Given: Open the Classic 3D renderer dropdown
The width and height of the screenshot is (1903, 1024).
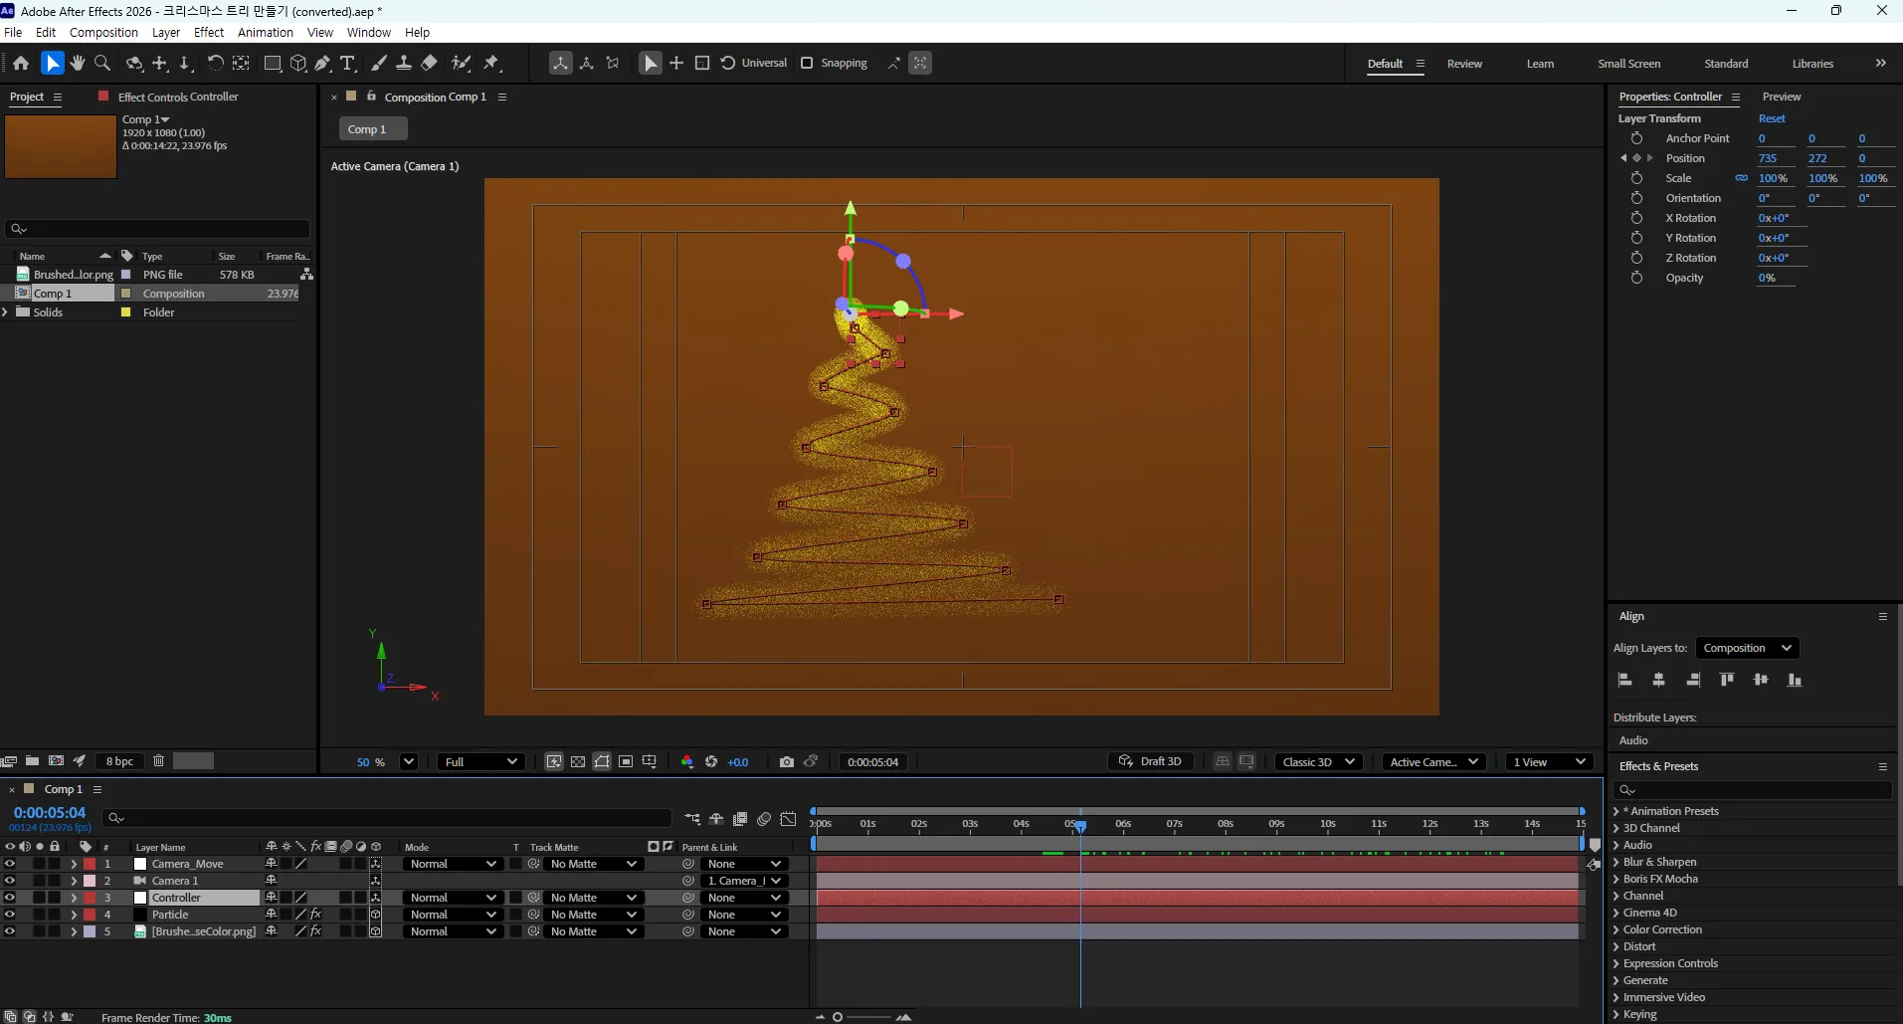Looking at the screenshot, I should [x=1318, y=761].
